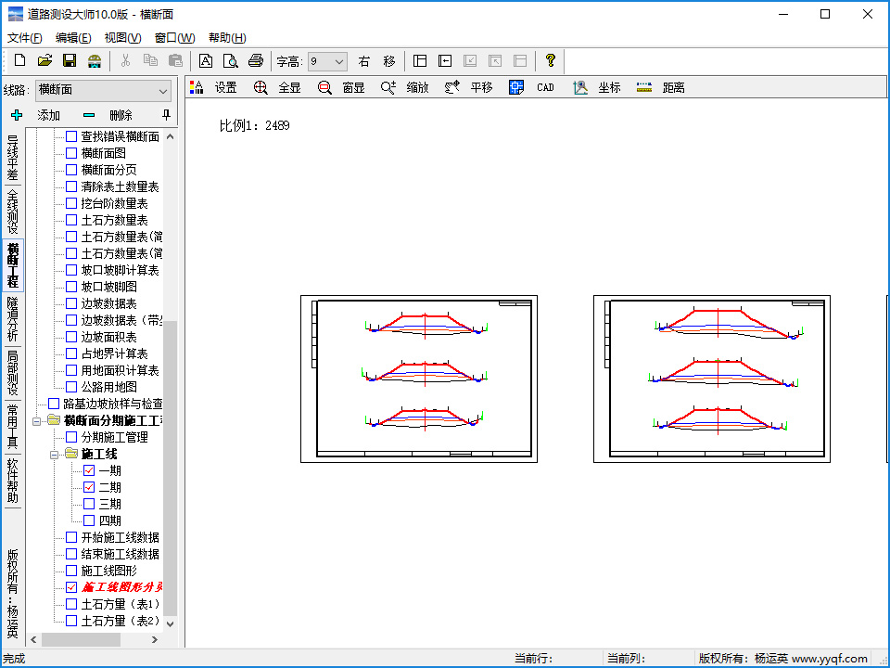Click the CAD export icon
Image resolution: width=890 pixels, height=668 pixels.
pos(516,87)
